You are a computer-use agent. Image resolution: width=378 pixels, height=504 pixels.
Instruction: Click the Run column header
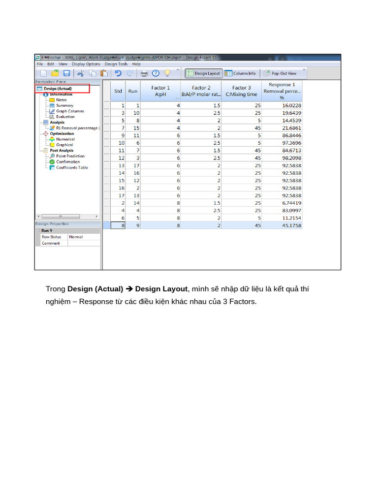coord(133,91)
